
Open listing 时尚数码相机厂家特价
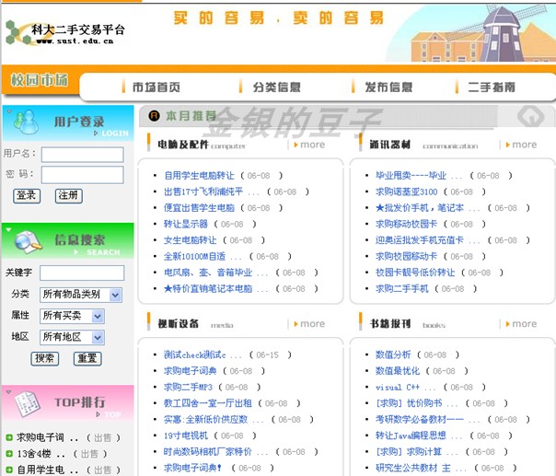click(x=208, y=452)
